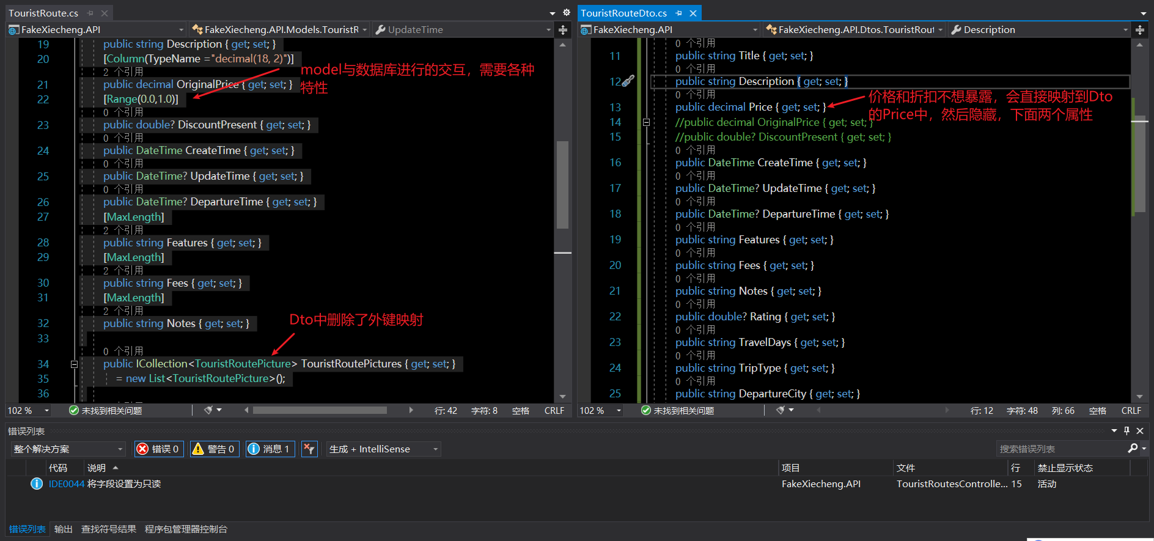Switch to 查找符号结果 bottom tab

[109, 529]
